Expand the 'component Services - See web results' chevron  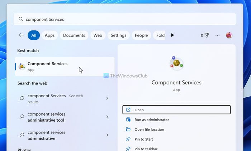point(107,98)
